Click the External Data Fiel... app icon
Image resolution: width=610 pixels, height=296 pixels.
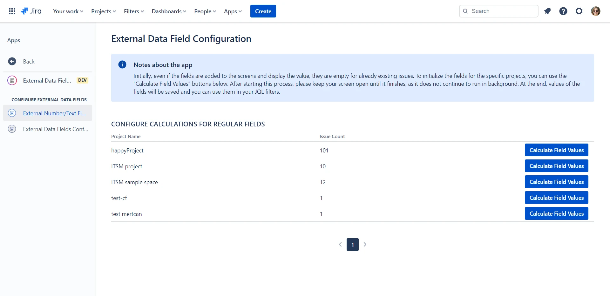point(12,80)
